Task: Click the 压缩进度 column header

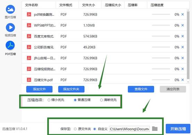Action: 157,5
